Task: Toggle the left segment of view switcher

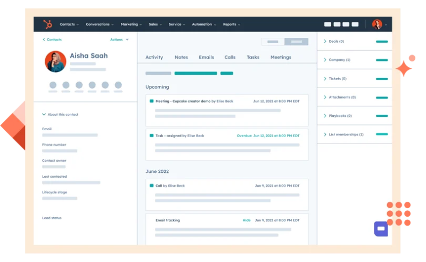Action: 273,42
